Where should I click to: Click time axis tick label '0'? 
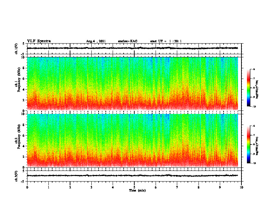click(x=27, y=187)
